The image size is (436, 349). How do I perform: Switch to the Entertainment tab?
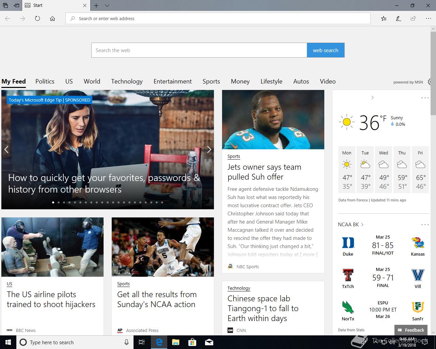[x=173, y=81]
